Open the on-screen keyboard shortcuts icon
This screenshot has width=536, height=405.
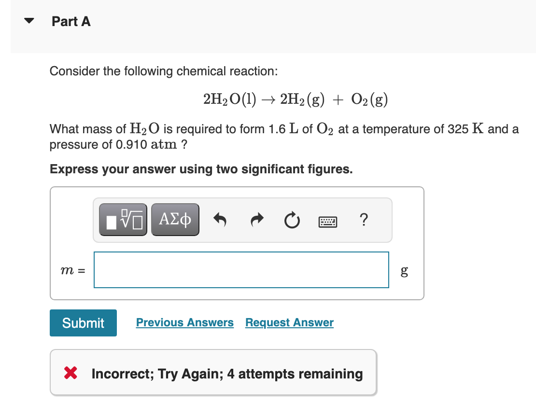(328, 221)
